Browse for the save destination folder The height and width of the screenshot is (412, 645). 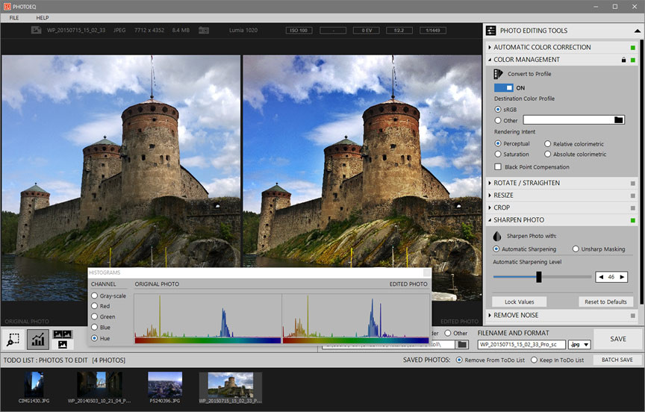pos(462,344)
